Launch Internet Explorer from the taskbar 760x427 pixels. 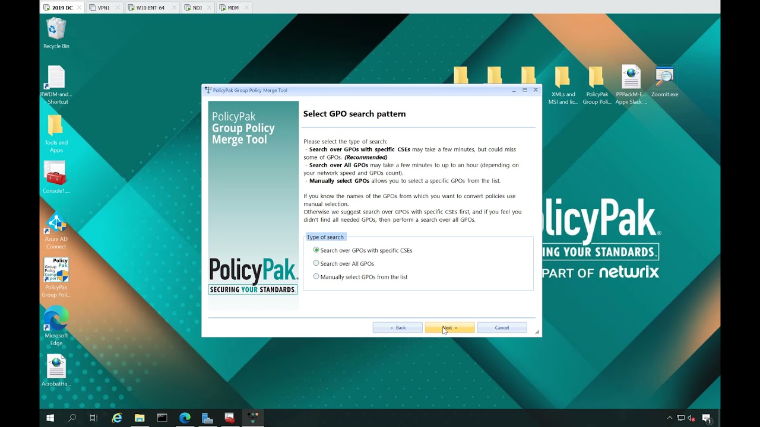(117, 418)
